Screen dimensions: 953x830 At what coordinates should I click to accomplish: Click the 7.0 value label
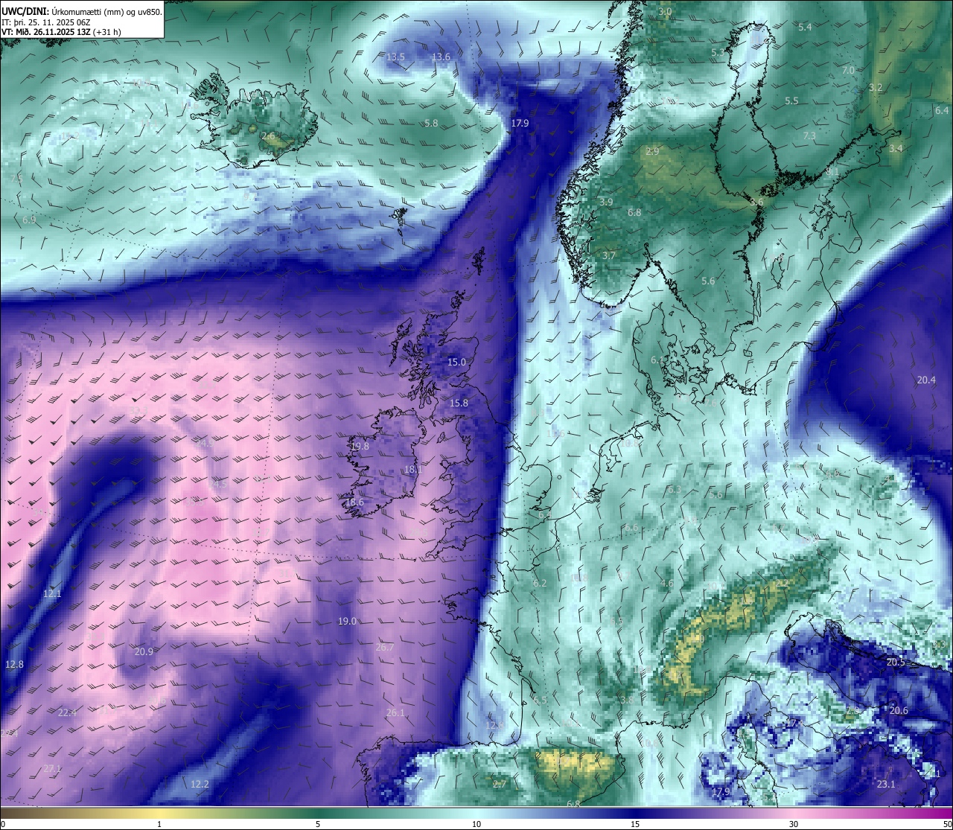click(848, 70)
